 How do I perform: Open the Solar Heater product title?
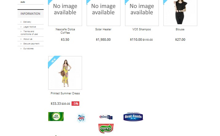click(x=103, y=29)
